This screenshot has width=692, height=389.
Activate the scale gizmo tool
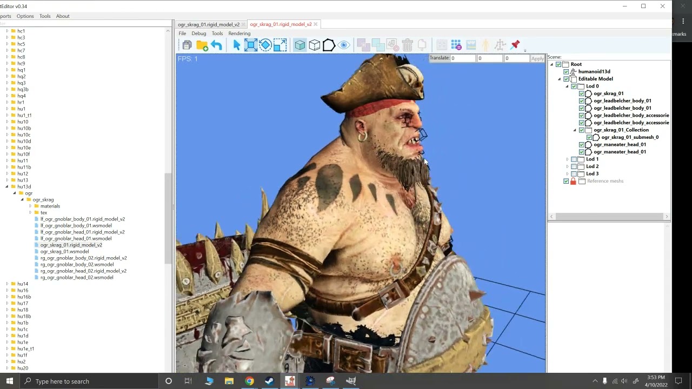280,45
